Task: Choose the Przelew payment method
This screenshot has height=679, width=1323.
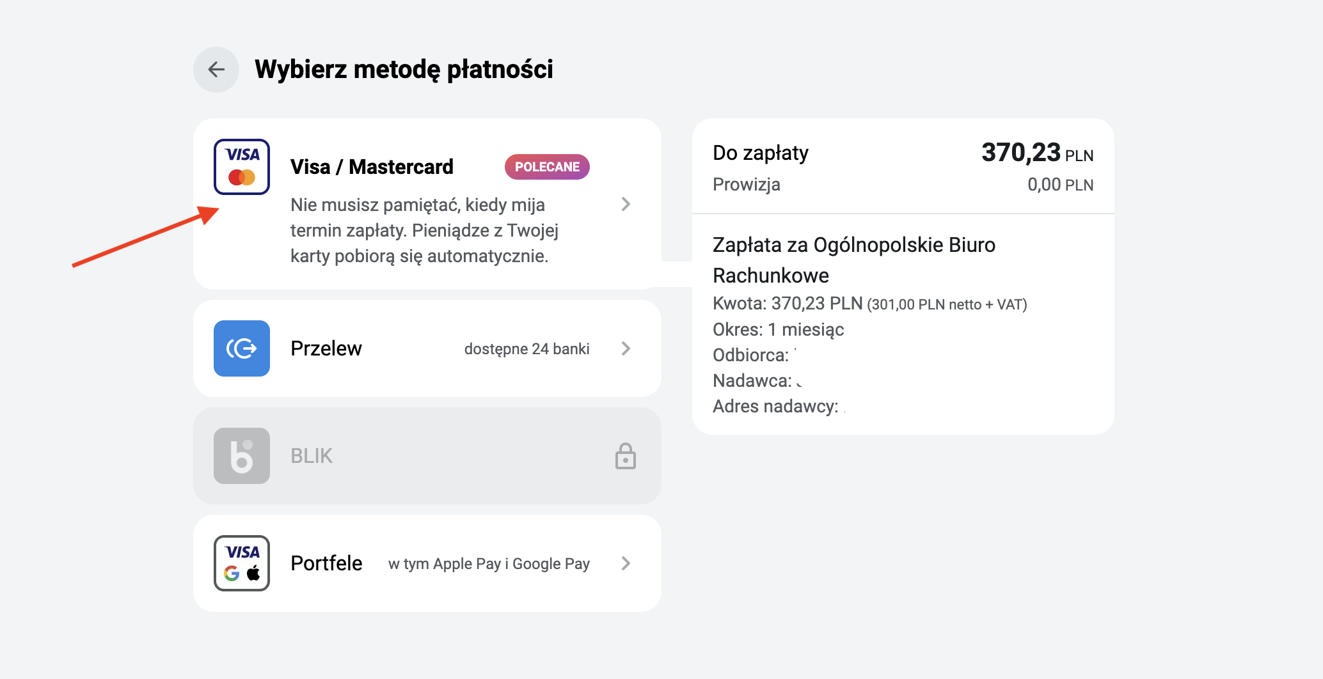Action: (x=326, y=348)
